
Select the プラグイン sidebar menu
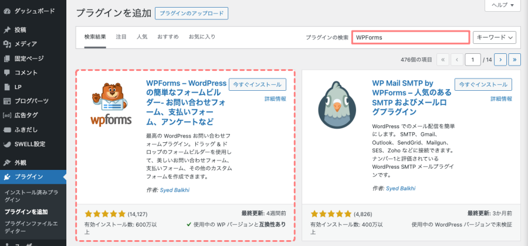pyautogui.click(x=33, y=177)
